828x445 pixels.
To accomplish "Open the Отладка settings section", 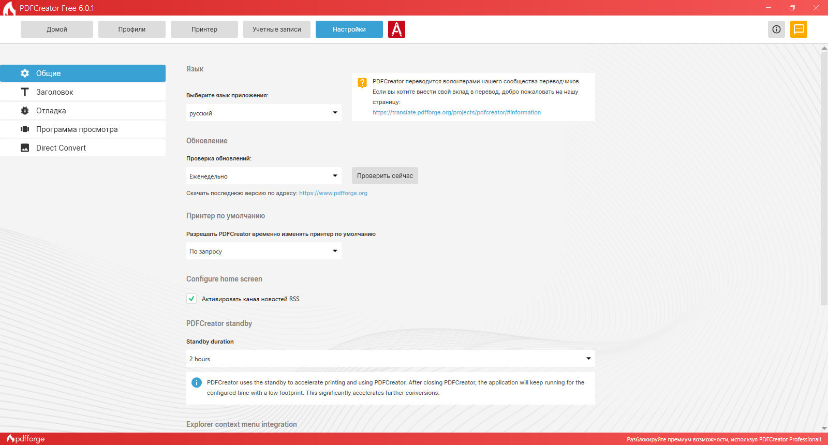I will 83,111.
